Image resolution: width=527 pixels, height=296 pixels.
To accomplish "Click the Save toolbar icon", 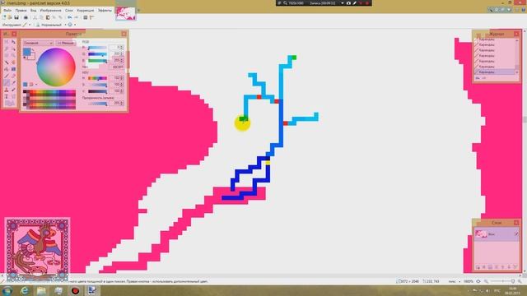I will pos(16,17).
